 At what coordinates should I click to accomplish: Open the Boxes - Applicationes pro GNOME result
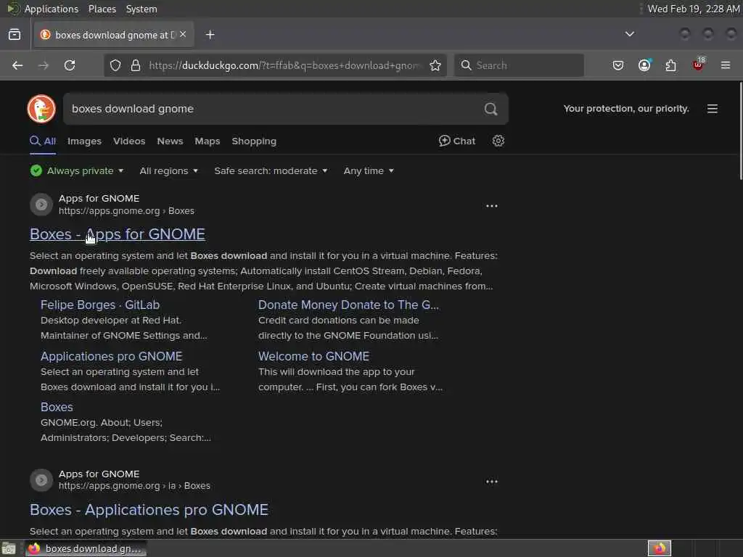tap(149, 510)
